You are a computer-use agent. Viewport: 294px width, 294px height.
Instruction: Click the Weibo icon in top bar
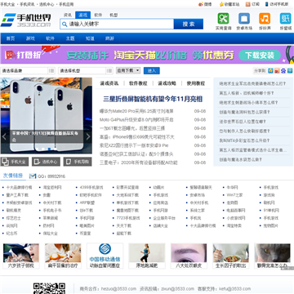pyautogui.click(x=201, y=4)
